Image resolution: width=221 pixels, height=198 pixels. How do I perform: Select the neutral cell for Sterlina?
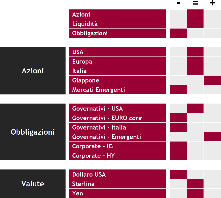point(195,184)
